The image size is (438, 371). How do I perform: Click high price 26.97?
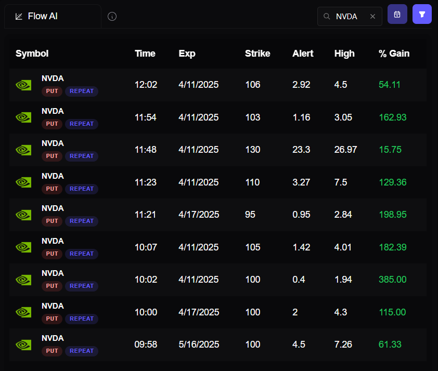point(346,150)
